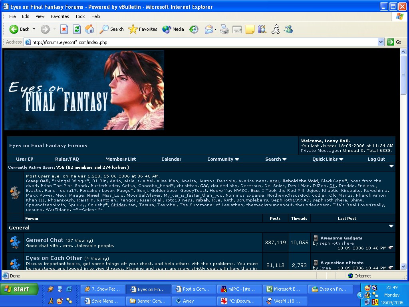The width and height of the screenshot is (409, 307).
Task: Open the Favorites menu in menu bar
Action: coord(60,16)
